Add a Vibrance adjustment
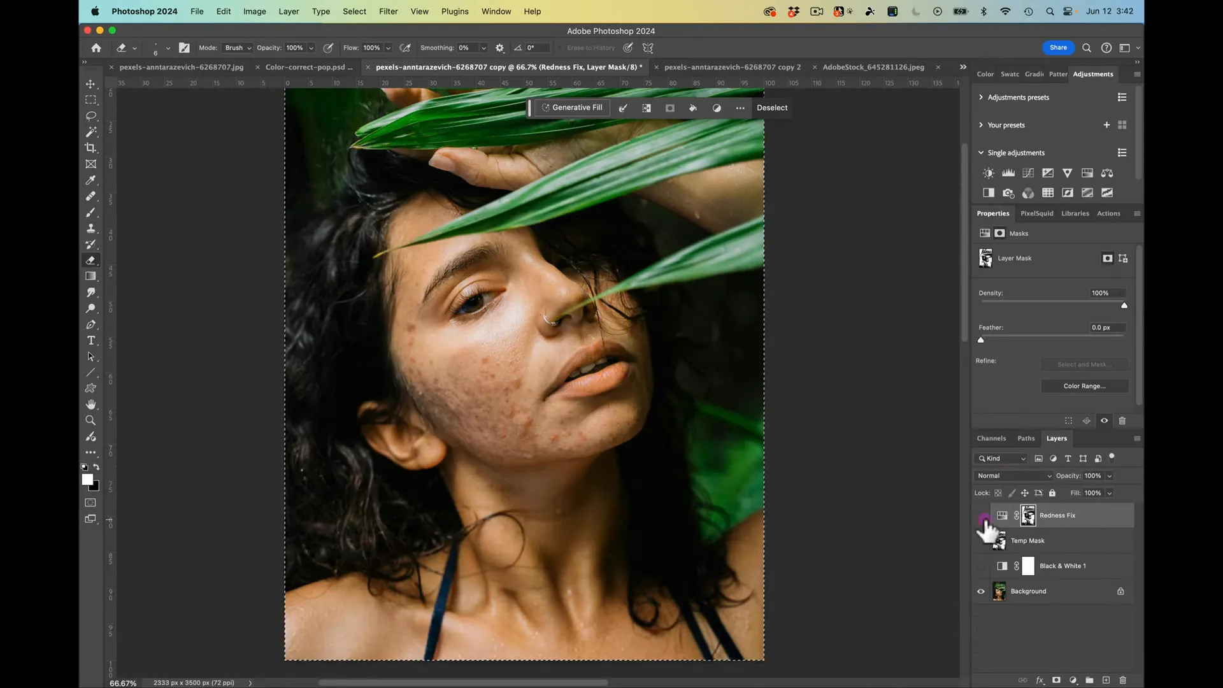This screenshot has height=688, width=1223. pyautogui.click(x=1068, y=173)
